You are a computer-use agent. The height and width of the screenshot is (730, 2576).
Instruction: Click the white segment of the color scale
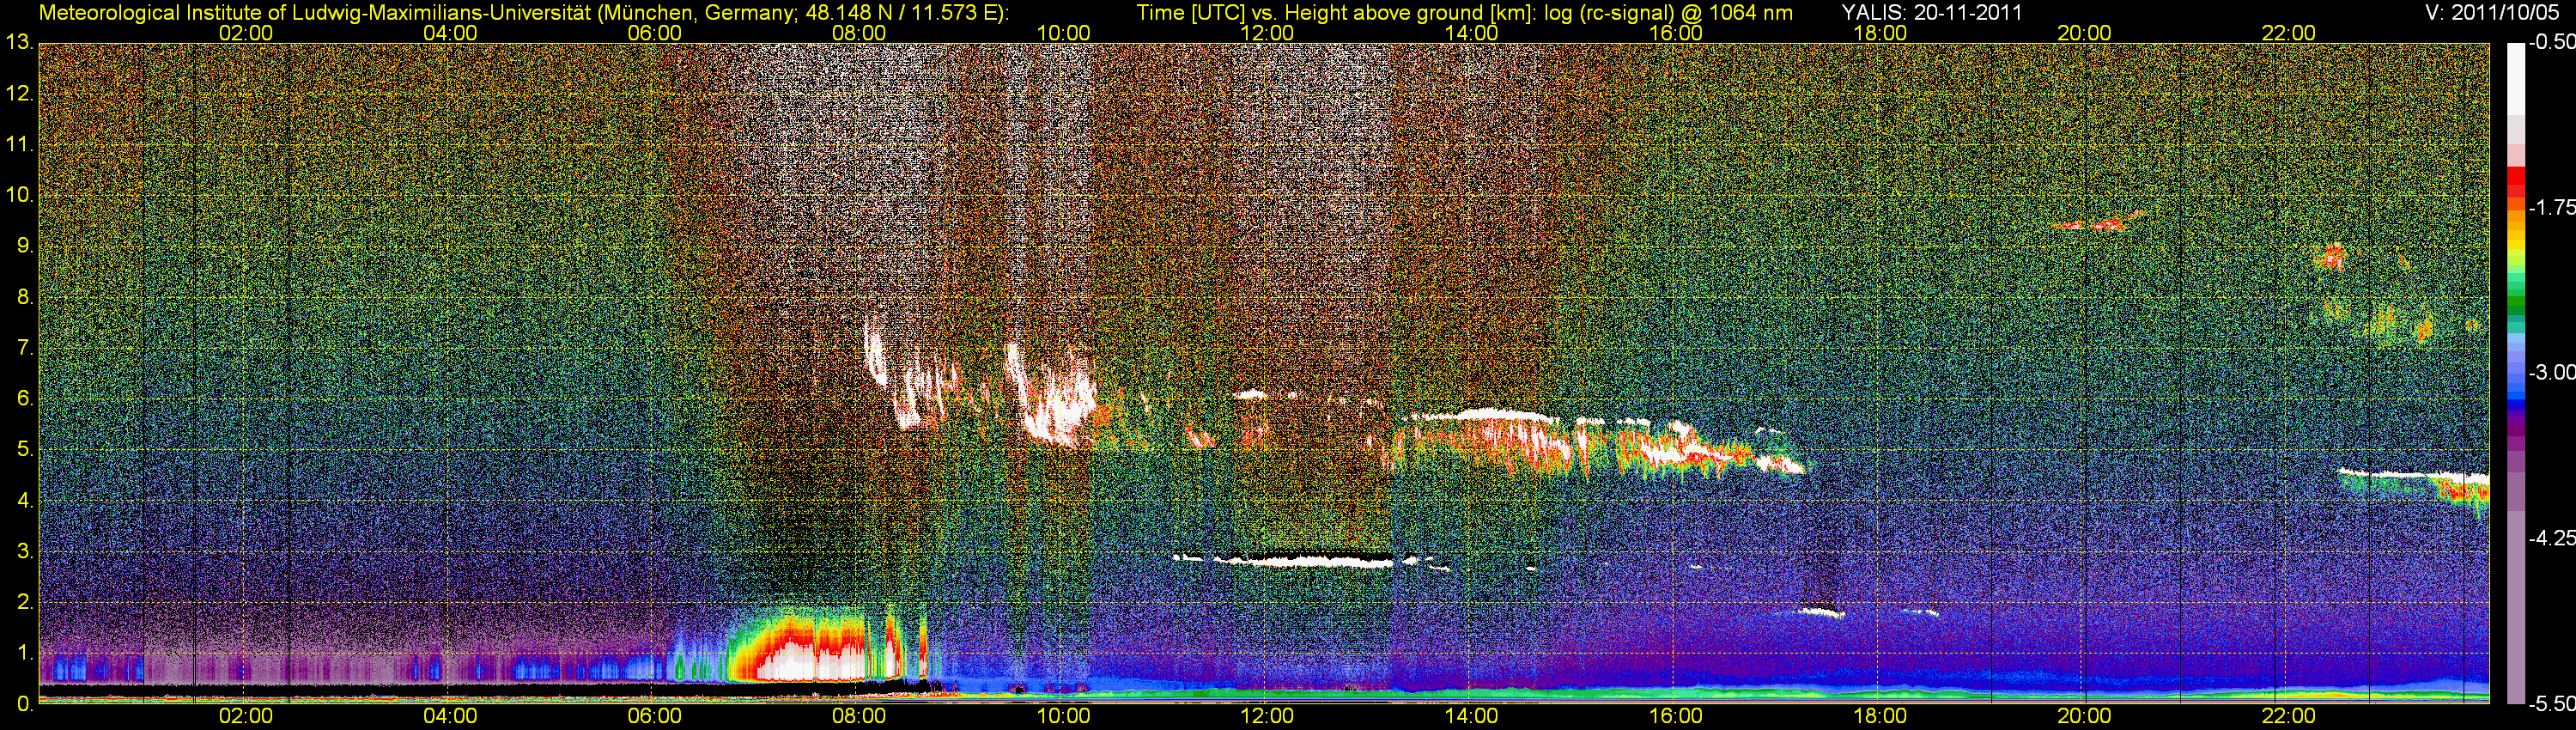point(2515,78)
